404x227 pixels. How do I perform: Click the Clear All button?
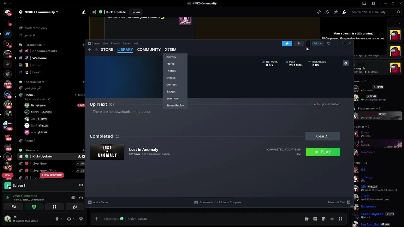point(323,136)
